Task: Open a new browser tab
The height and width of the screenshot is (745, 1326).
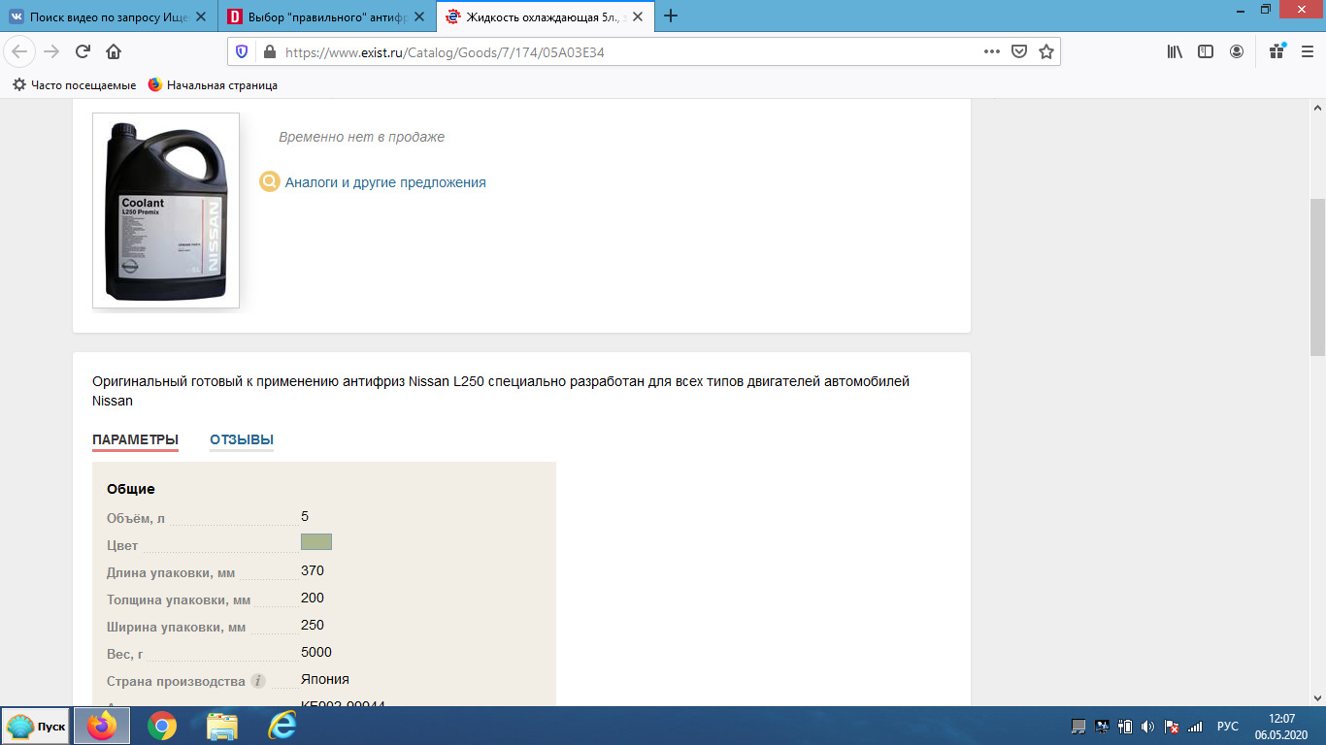Action: coord(670,16)
